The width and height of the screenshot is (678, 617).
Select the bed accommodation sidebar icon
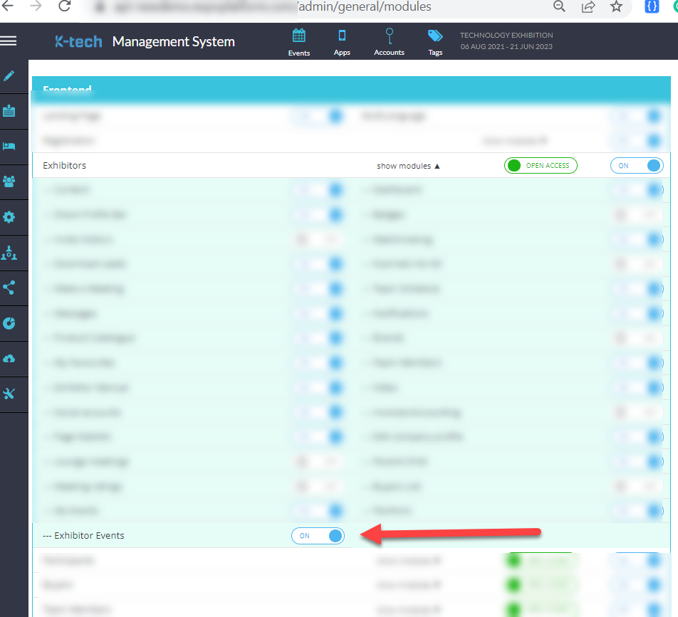click(9, 147)
